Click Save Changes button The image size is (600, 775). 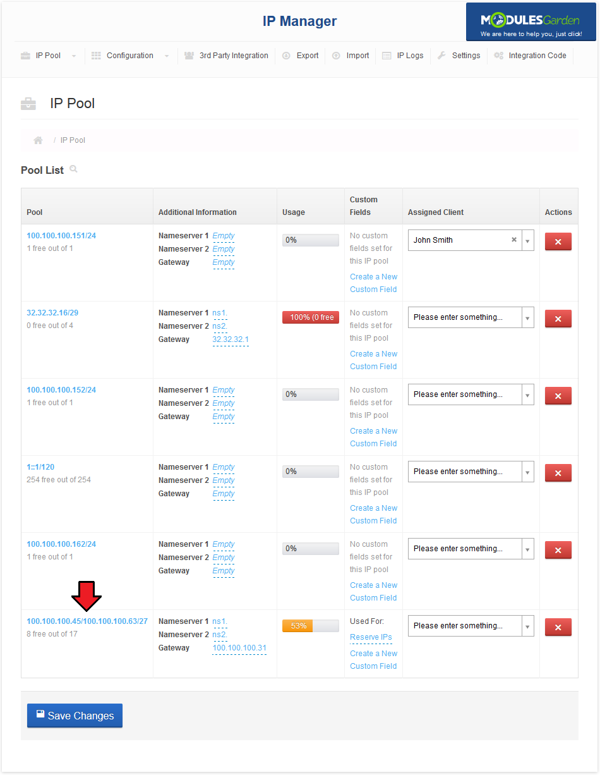pos(75,716)
